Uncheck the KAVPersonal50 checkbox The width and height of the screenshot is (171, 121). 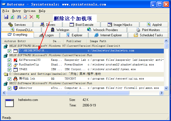(9, 60)
